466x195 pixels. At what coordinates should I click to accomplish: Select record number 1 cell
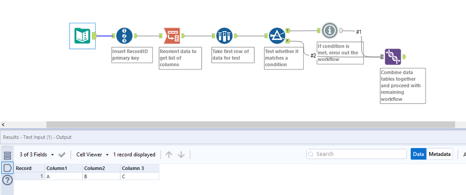point(29,176)
